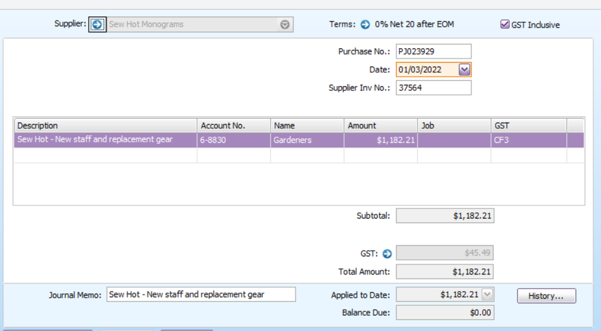Screen dimensions: 601x331
Task: Click the Supplier Inv No. field
Action: pyautogui.click(x=433, y=88)
